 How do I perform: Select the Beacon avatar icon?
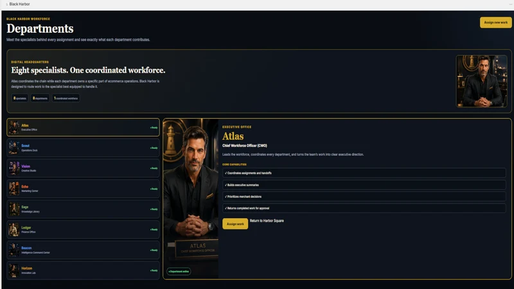[x=13, y=250]
